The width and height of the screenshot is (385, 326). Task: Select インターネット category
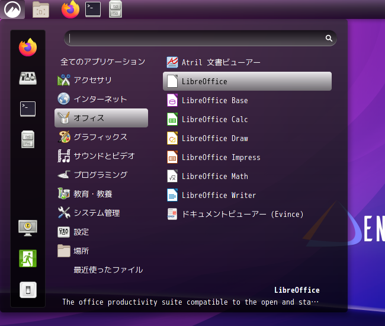point(101,99)
